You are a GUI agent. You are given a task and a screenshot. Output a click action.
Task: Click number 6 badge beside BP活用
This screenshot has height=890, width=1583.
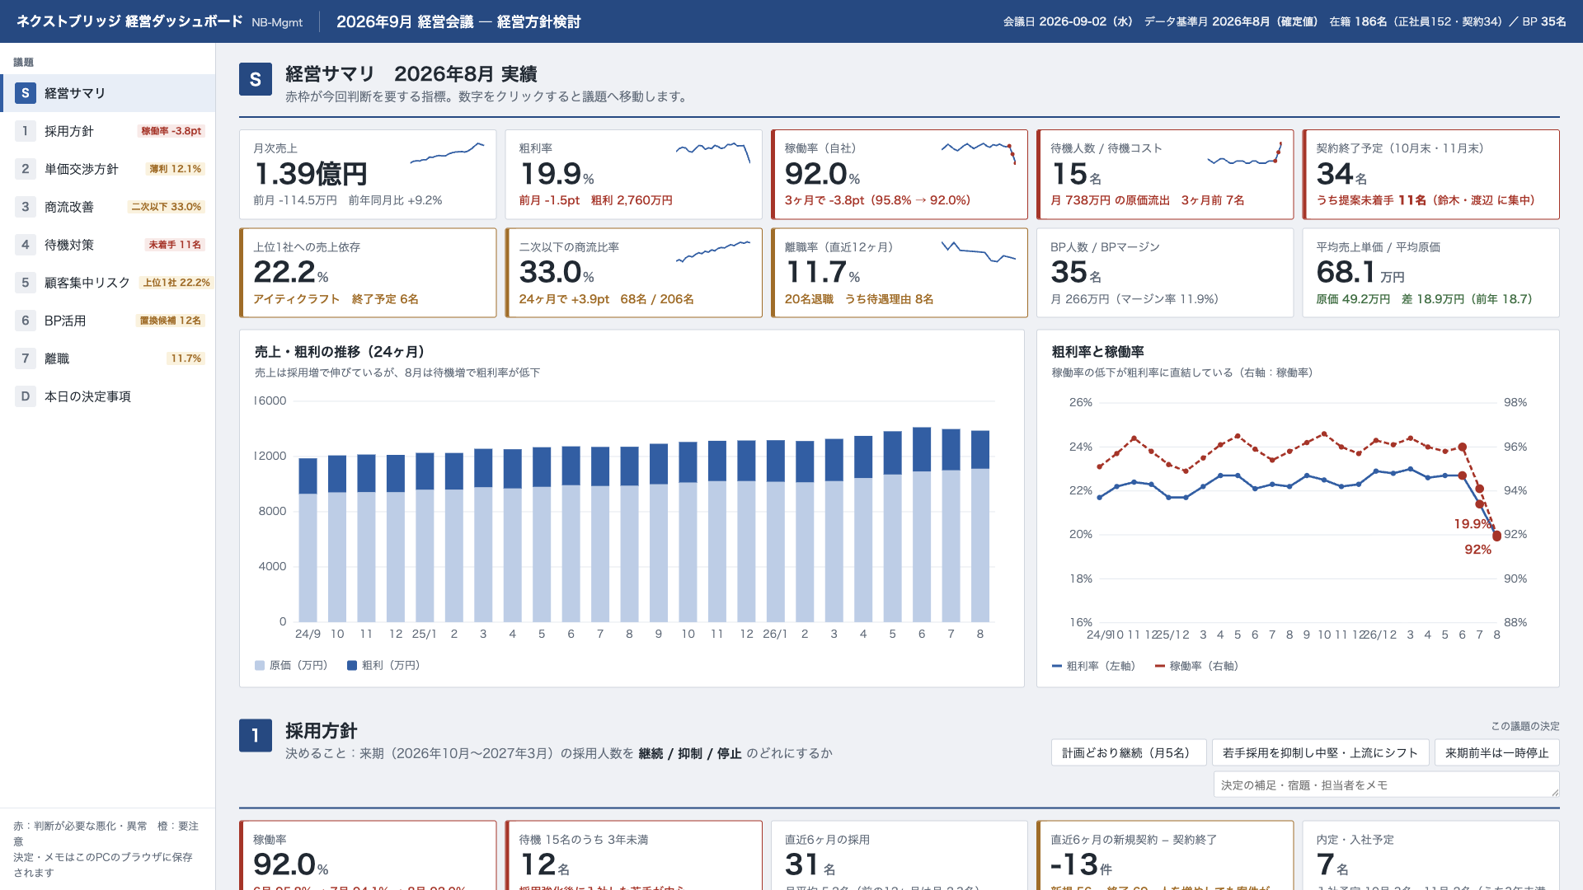[26, 321]
